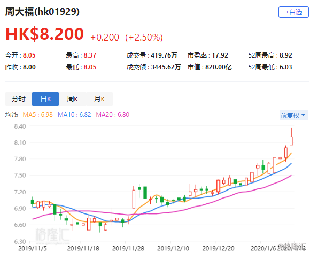Click the 2019/11/28 date axis label
The height and width of the screenshot is (254, 310).
pyautogui.click(x=128, y=248)
